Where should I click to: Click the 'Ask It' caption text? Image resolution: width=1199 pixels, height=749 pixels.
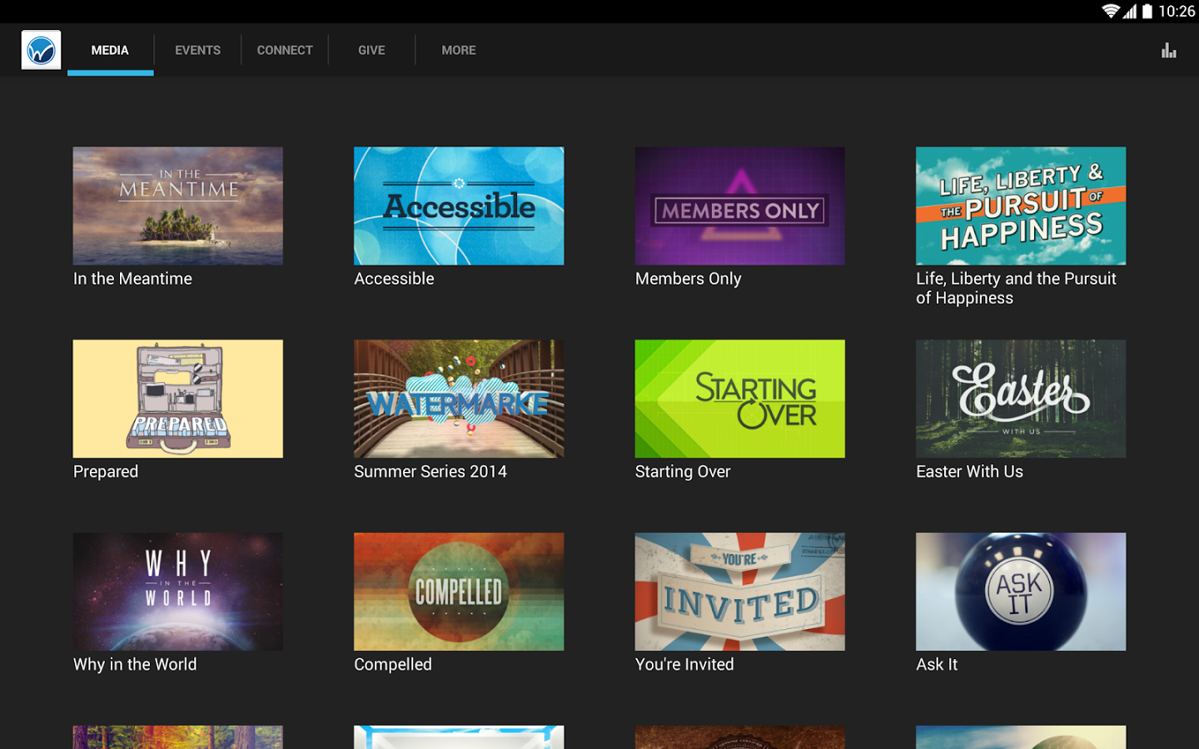(937, 664)
